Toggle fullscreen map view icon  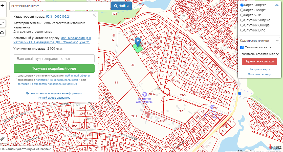[2, 23]
